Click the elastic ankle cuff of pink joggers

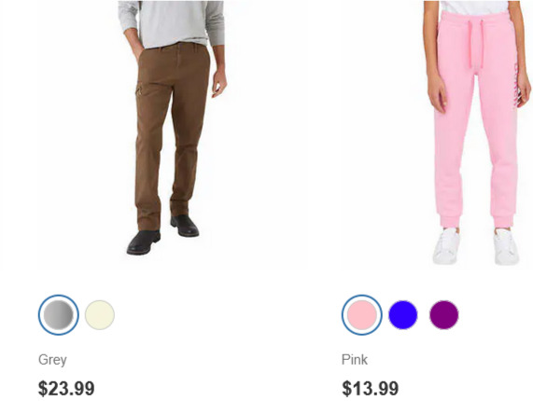(450, 220)
